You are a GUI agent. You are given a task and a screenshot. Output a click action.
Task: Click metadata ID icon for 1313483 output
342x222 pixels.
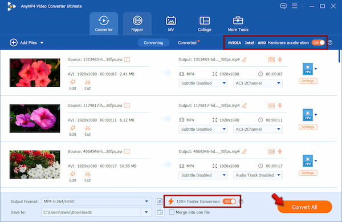271,59
